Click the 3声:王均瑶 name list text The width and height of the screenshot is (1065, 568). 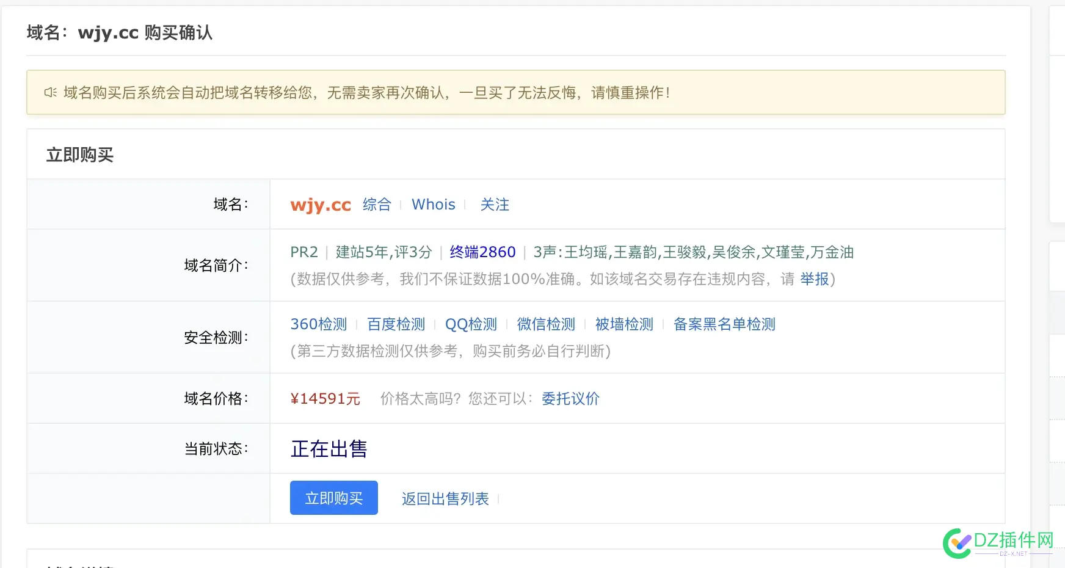point(694,252)
